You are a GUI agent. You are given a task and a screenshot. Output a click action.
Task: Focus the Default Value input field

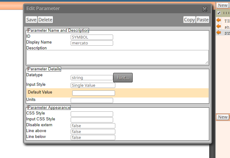[x=94, y=93]
